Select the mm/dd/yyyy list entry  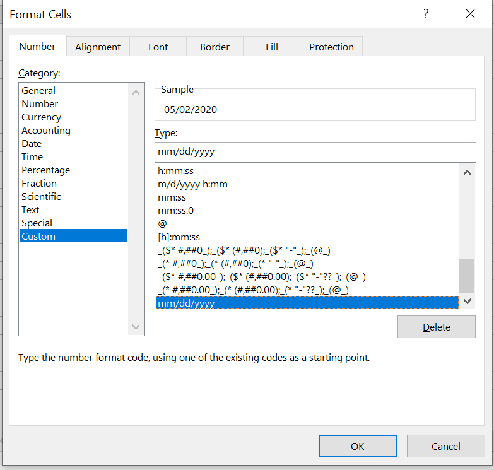click(307, 303)
